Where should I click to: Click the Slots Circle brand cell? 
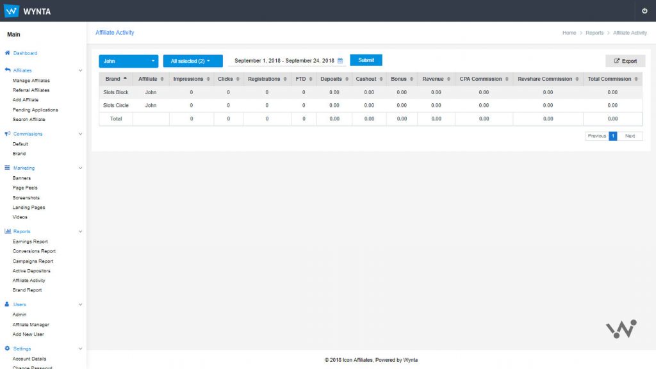116,106
